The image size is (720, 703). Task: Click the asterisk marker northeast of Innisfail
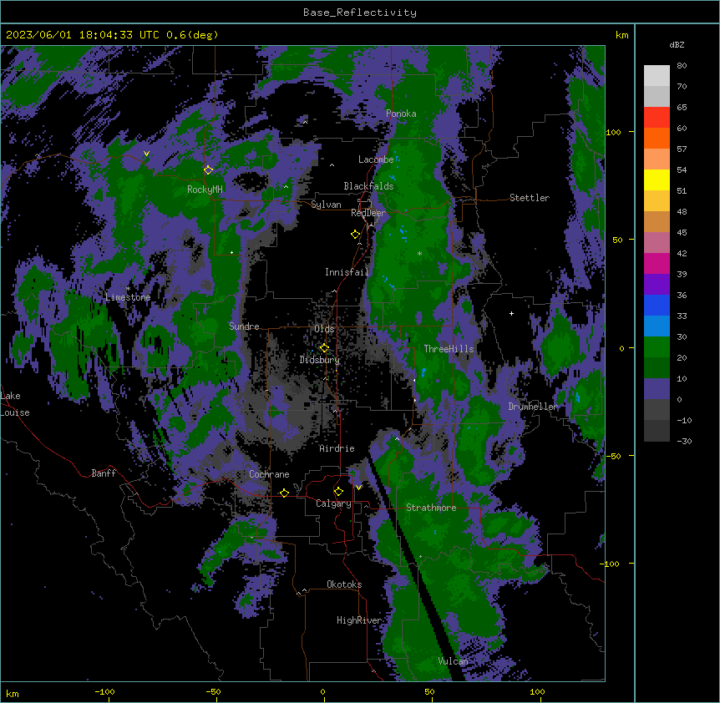click(x=419, y=253)
